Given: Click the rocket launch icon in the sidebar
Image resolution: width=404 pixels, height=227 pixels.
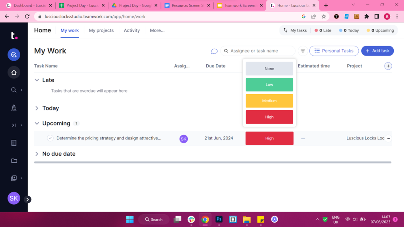Looking at the screenshot, I should tap(14, 108).
